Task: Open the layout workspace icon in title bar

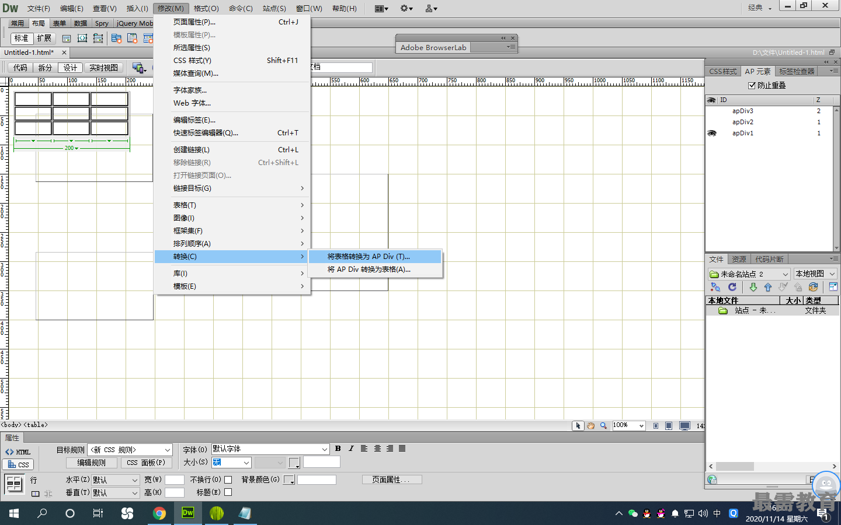Action: (382, 8)
